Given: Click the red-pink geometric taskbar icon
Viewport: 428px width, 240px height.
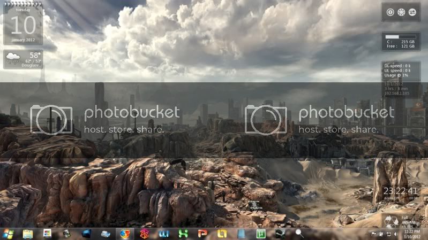Looking at the screenshot, I should (144, 234).
